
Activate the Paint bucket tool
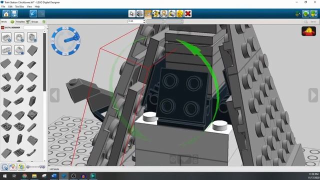pos(172,13)
